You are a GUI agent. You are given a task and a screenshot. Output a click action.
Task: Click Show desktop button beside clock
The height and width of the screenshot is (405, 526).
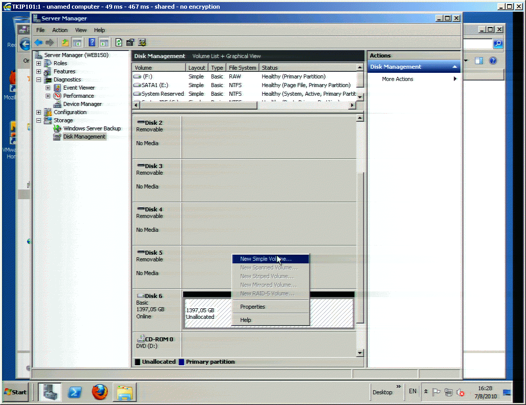point(507,392)
